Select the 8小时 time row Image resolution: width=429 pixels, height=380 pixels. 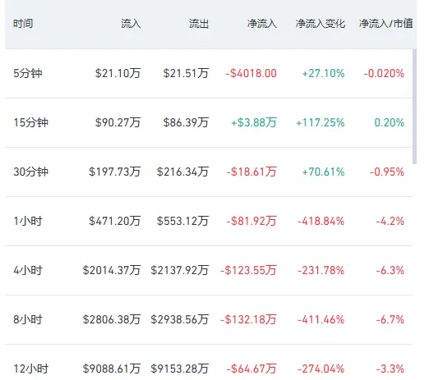(209, 319)
